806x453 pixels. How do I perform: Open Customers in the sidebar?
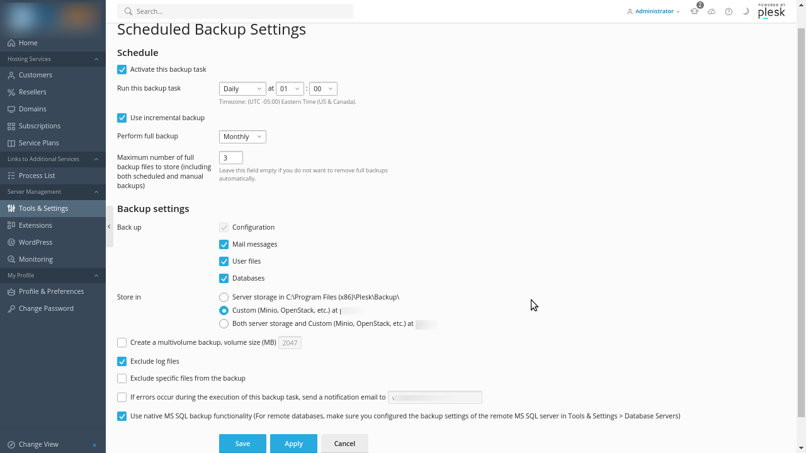click(53, 75)
